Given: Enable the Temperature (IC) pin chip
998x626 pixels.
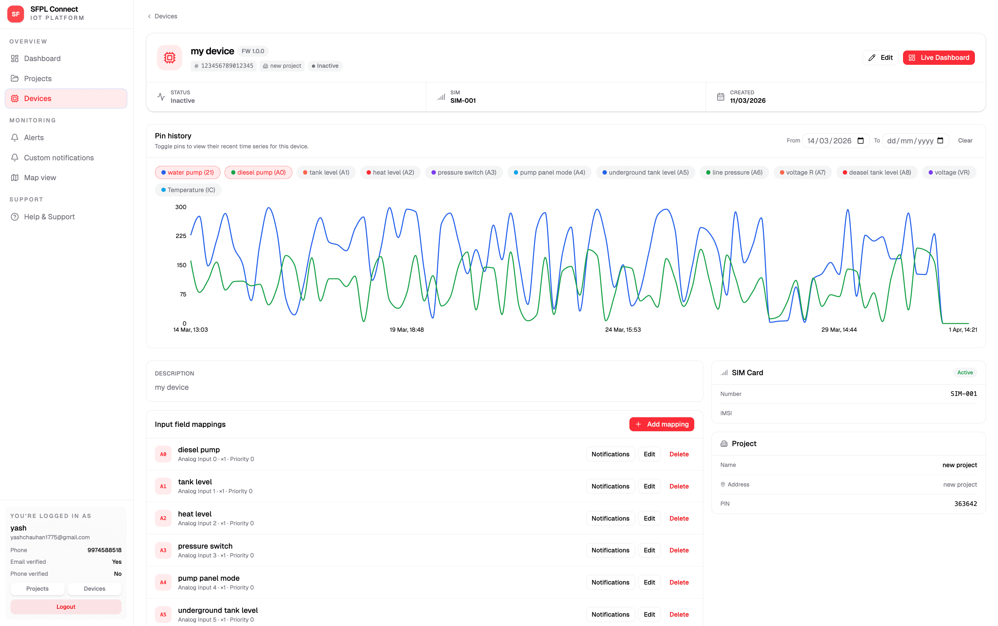Looking at the screenshot, I should click(x=188, y=189).
